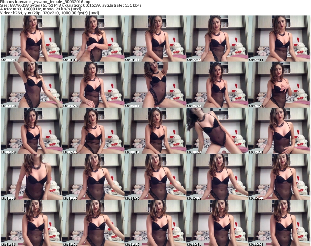Select the thumbnail frame stamped 00:00:39
This screenshot has width=311, height=246.
tap(31, 39)
